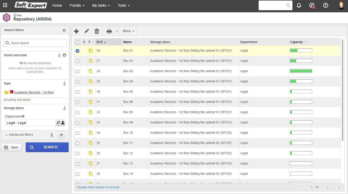
Task: Click the print icon in the toolbar
Action: (x=109, y=31)
